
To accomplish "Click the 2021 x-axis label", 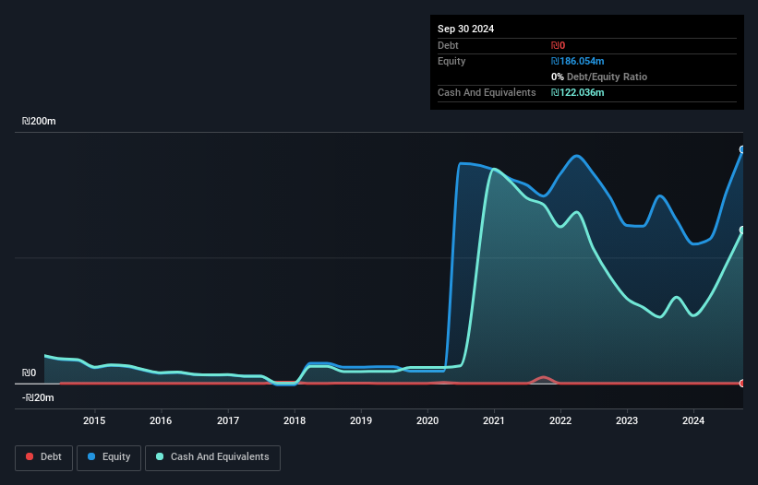I will pyautogui.click(x=494, y=420).
